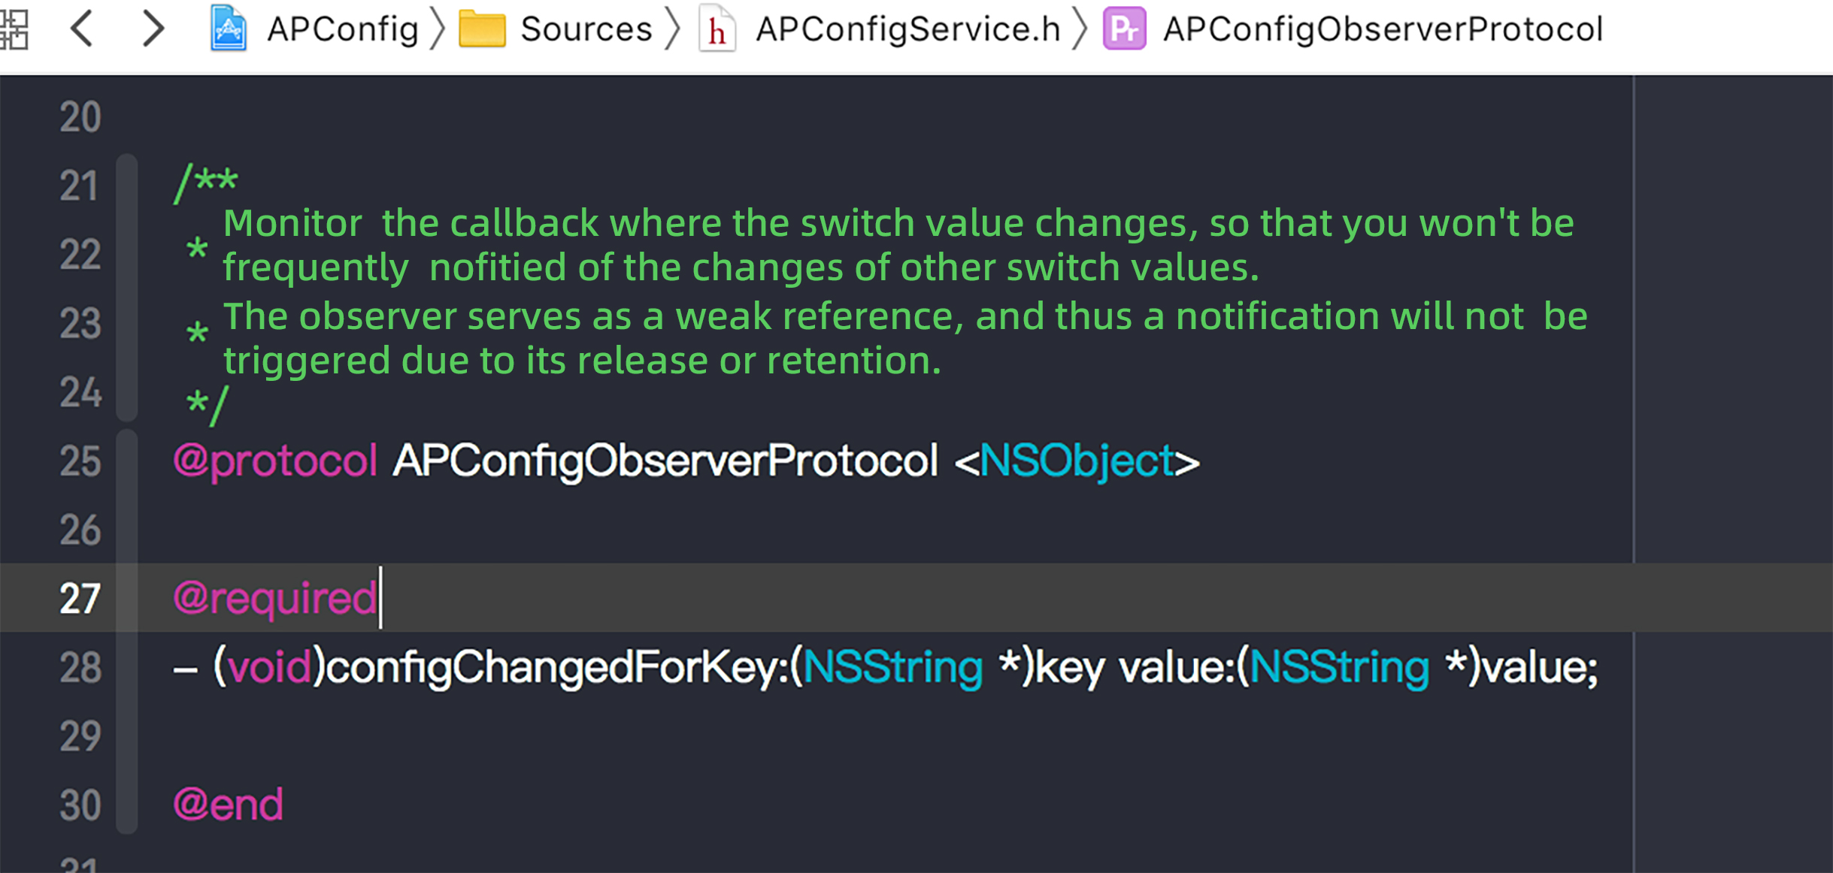1833x873 pixels.
Task: Go forward to next file
Action: coord(153,29)
